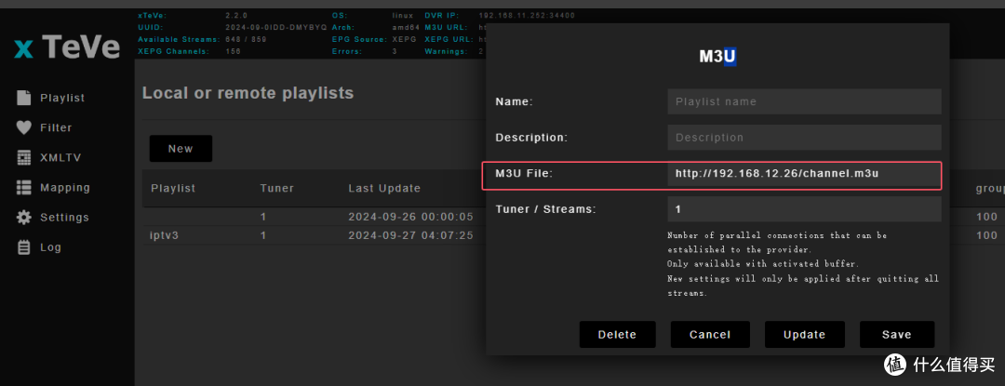The width and height of the screenshot is (1005, 386).
Task: Click the Playlist column header
Action: coord(173,188)
